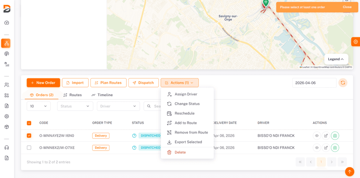
Task: Click the app logo in sidebar
Action: click(x=7, y=9)
